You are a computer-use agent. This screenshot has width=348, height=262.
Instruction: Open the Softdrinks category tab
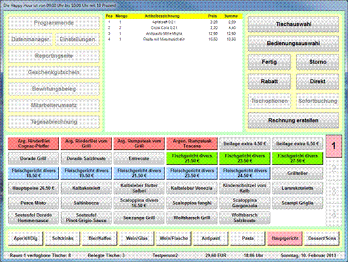(63, 238)
